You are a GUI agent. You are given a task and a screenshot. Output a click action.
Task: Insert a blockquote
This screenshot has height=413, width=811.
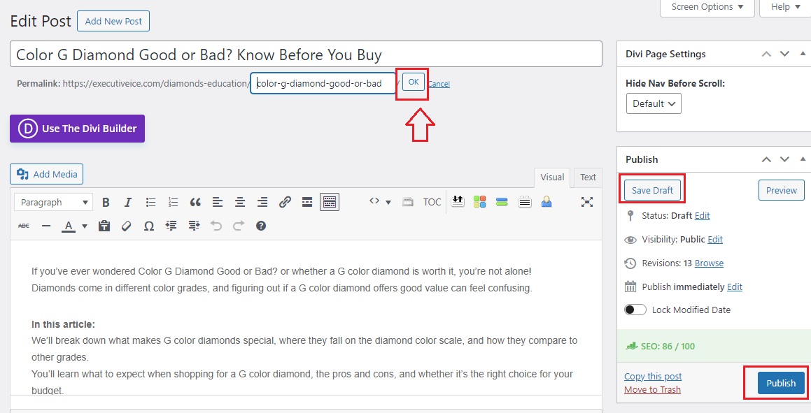click(x=195, y=202)
